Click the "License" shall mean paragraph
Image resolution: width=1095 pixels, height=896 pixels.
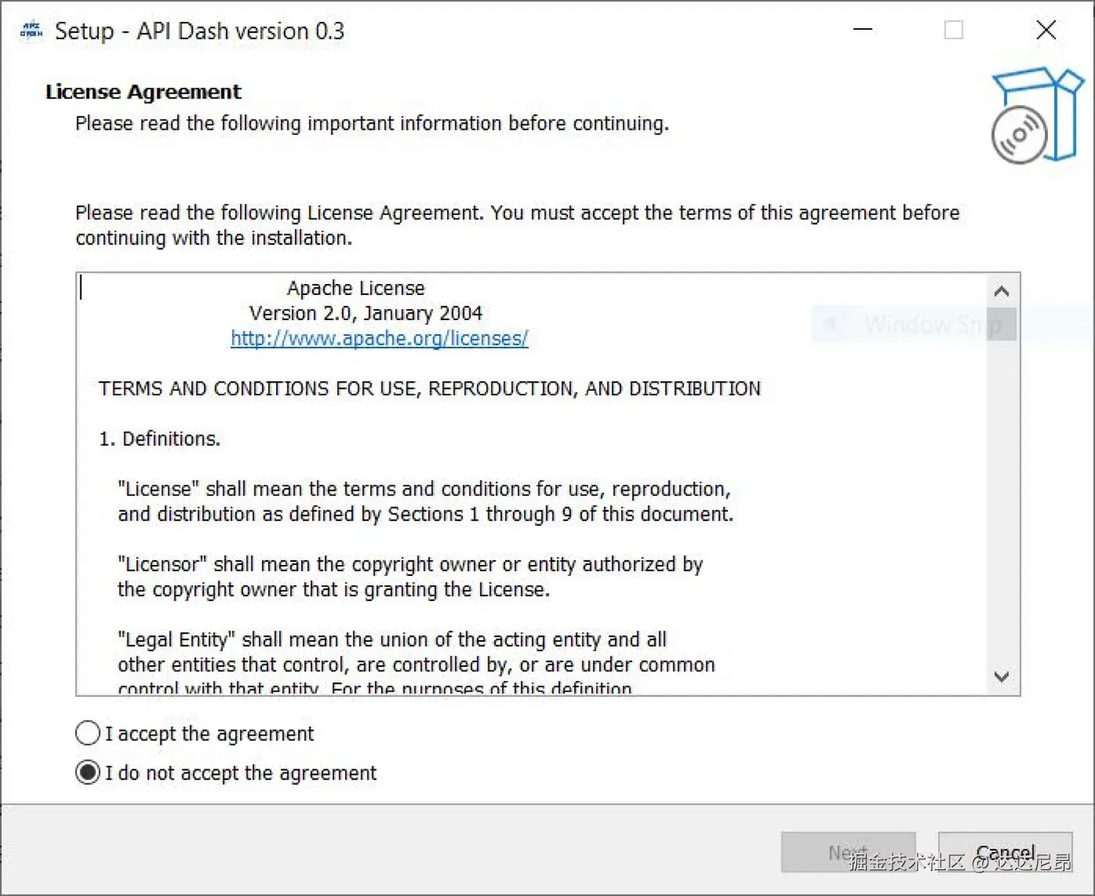pyautogui.click(x=425, y=502)
